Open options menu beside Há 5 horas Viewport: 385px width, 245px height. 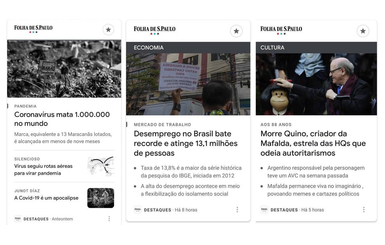click(x=364, y=210)
